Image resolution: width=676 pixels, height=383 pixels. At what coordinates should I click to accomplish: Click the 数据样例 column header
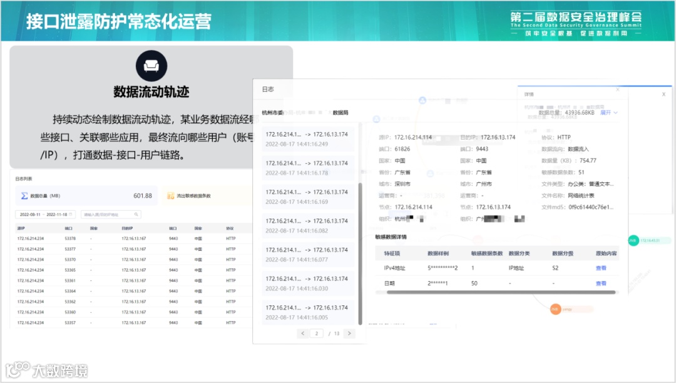click(438, 253)
